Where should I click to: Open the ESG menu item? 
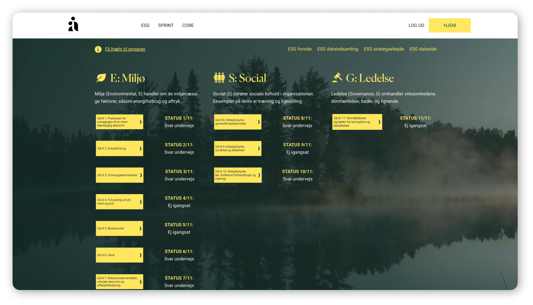(x=145, y=25)
